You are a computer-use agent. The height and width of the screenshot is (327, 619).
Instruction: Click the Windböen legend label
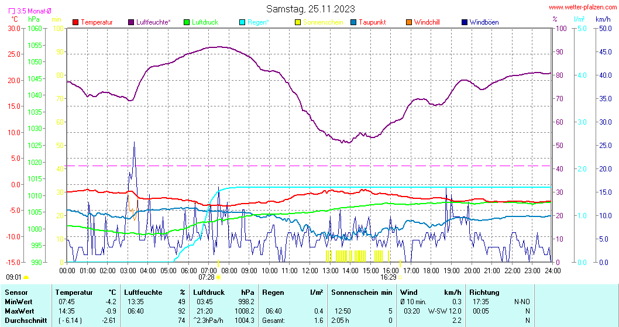click(x=484, y=22)
